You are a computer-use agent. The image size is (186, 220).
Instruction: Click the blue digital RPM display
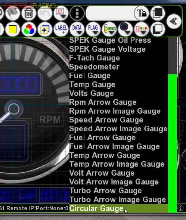21,84
